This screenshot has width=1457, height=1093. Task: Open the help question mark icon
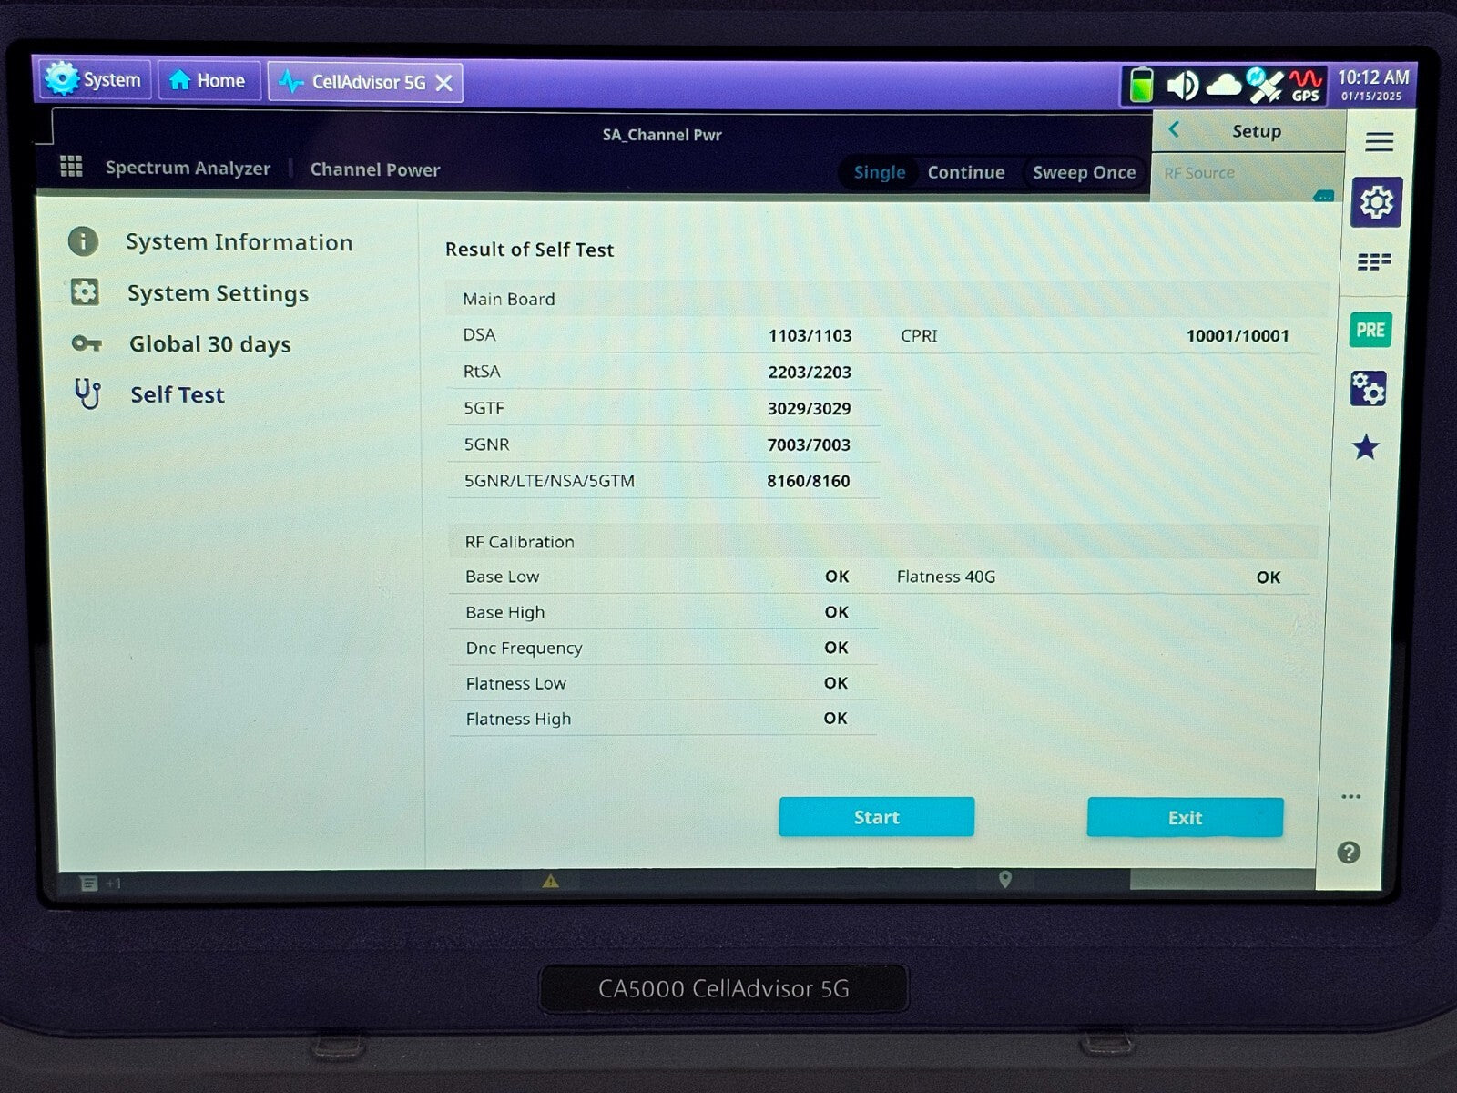pyautogui.click(x=1349, y=853)
